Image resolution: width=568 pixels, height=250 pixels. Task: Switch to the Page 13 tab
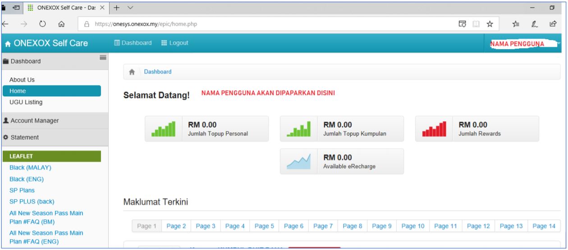(511, 226)
